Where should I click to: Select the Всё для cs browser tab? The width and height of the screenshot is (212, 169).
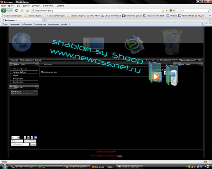[21, 20]
